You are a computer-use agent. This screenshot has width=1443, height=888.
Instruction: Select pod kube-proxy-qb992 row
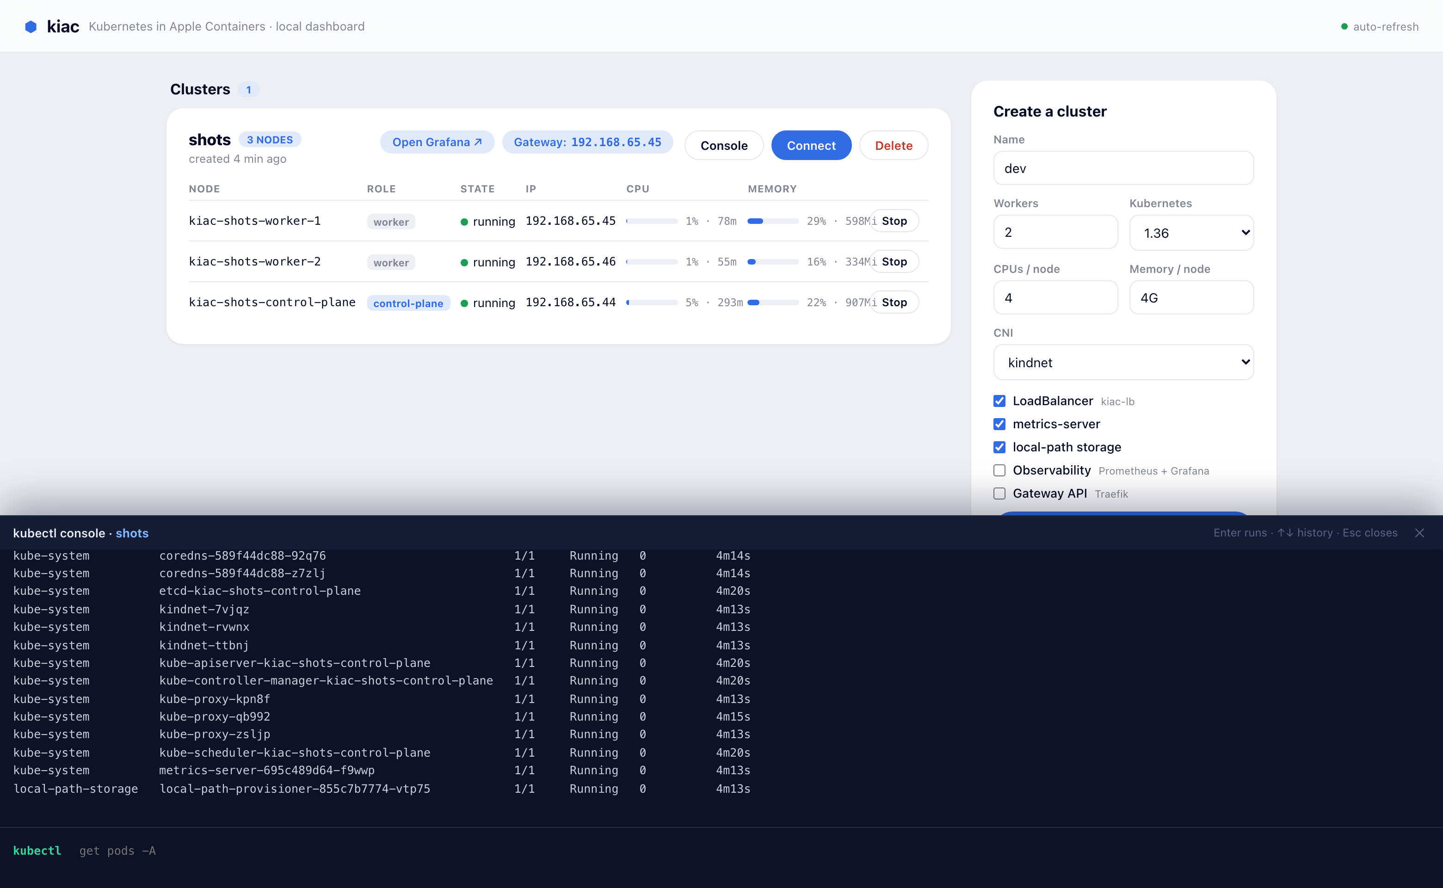(x=382, y=716)
